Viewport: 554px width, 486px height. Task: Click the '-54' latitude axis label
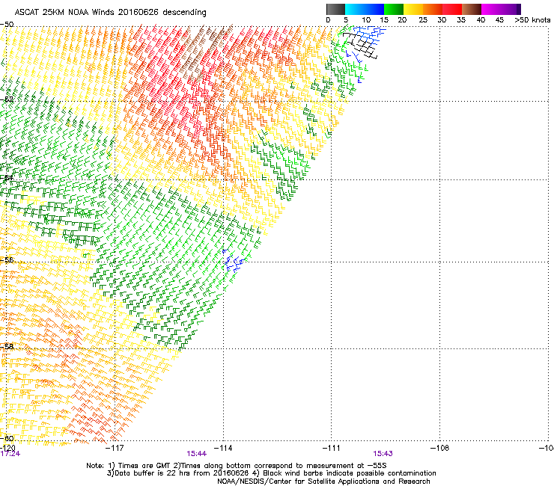(x=7, y=177)
